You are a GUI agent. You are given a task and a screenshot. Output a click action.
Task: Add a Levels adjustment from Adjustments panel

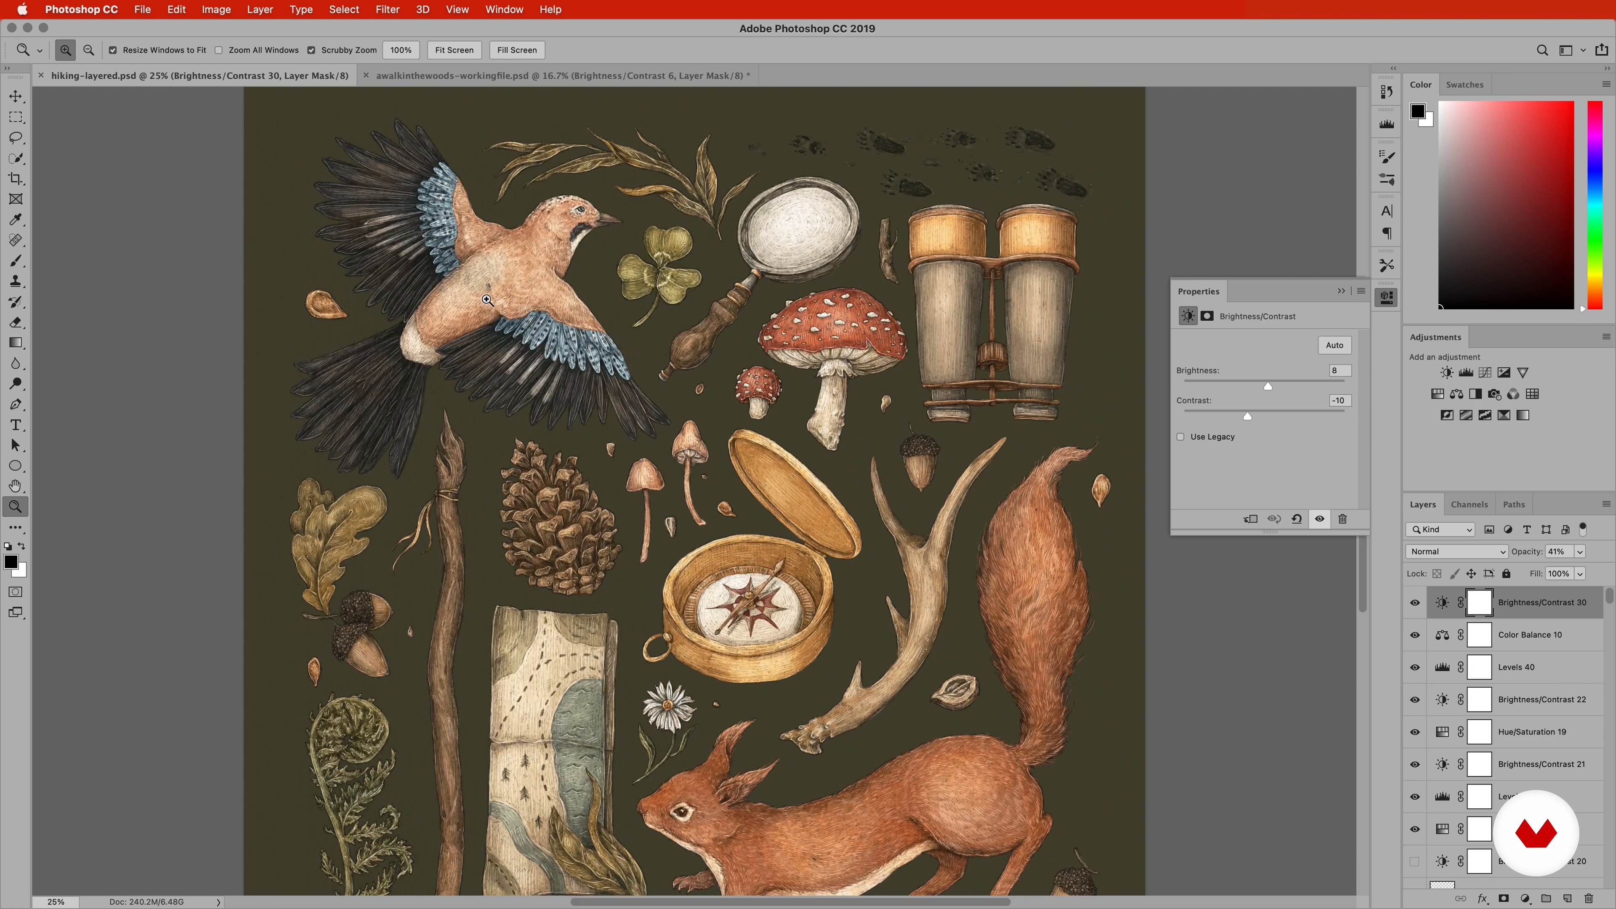tap(1466, 372)
